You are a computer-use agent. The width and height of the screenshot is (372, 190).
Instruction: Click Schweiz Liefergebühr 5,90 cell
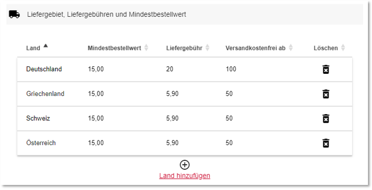pos(172,118)
